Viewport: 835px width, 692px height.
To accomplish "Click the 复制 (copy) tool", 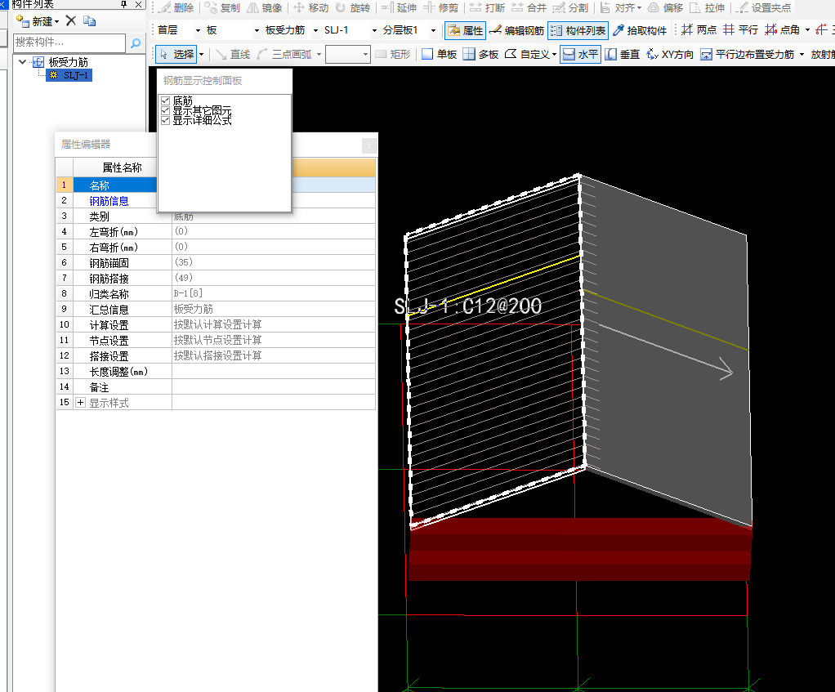I will tap(222, 8).
